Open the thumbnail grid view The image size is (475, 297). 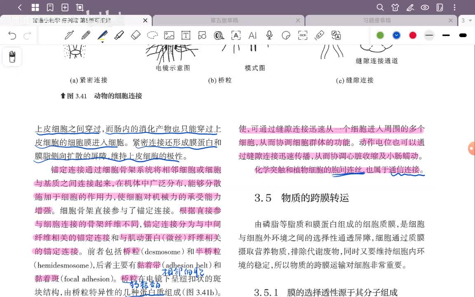point(35,7)
